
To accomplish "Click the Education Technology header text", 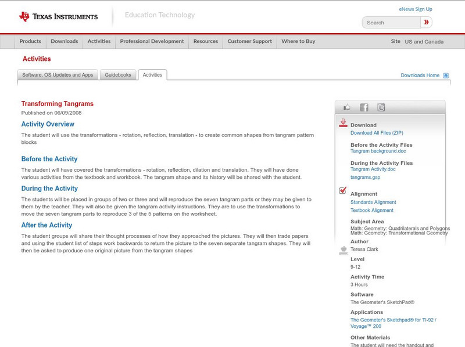I will [160, 15].
